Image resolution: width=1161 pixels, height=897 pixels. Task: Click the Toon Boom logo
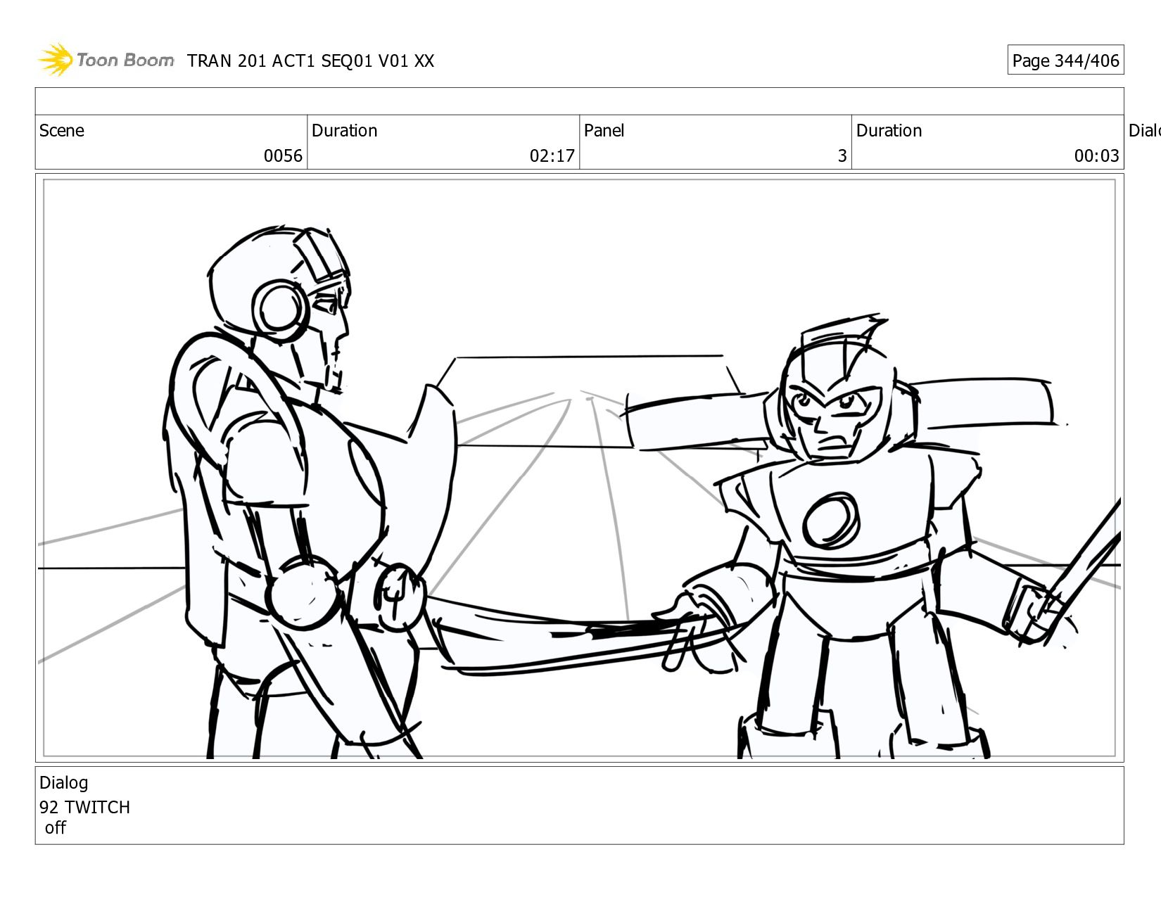click(x=106, y=60)
